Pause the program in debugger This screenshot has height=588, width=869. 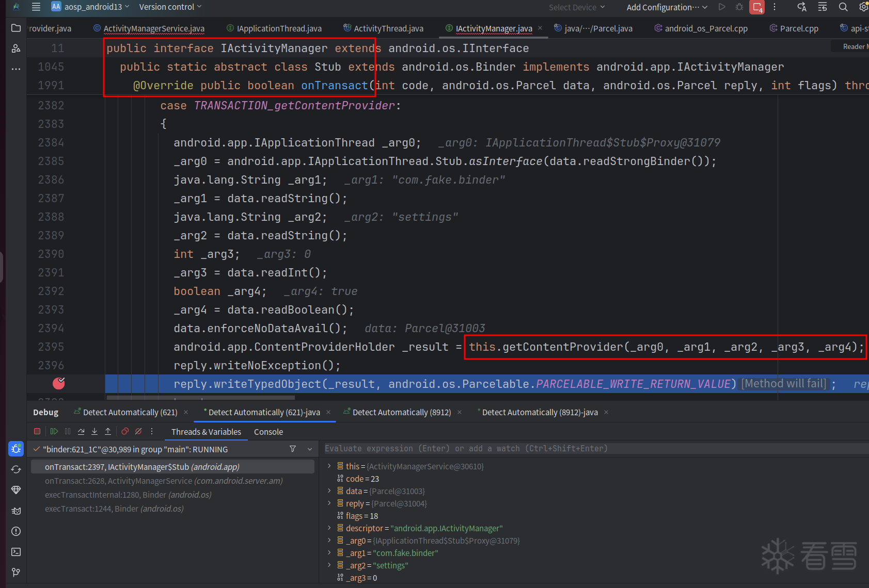[x=68, y=431]
